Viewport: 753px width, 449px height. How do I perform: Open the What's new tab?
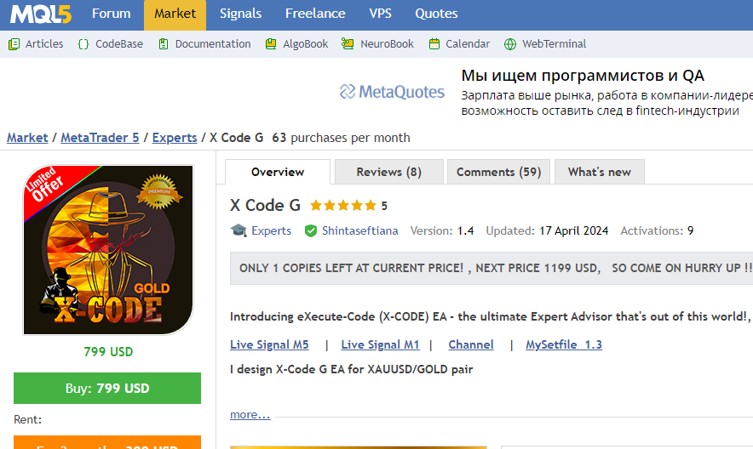600,172
